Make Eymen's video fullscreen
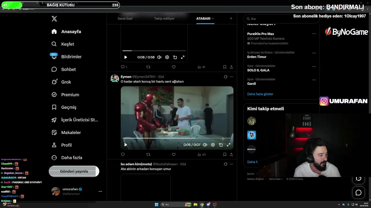Screen dimensions: 371x208 (x=228, y=145)
